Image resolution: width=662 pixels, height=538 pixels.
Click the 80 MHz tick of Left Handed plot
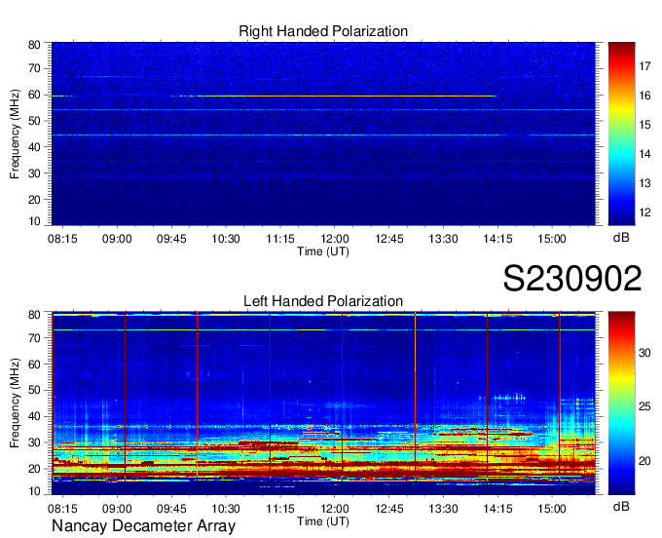[x=34, y=315]
